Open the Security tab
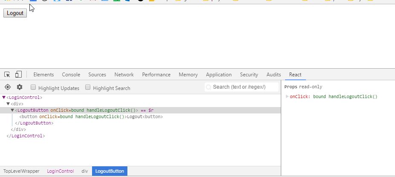The image size is (395, 177). coord(249,75)
